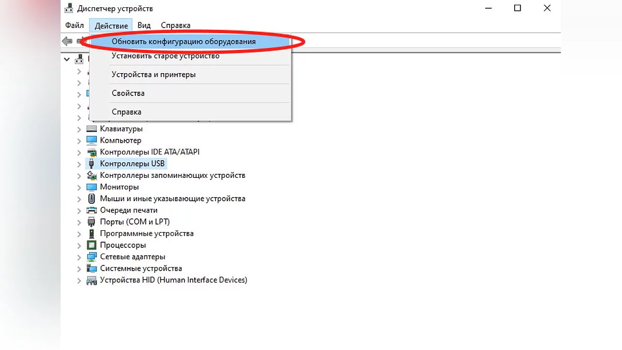Click the Системные устройства icon
The image size is (622, 350).
[x=92, y=269]
